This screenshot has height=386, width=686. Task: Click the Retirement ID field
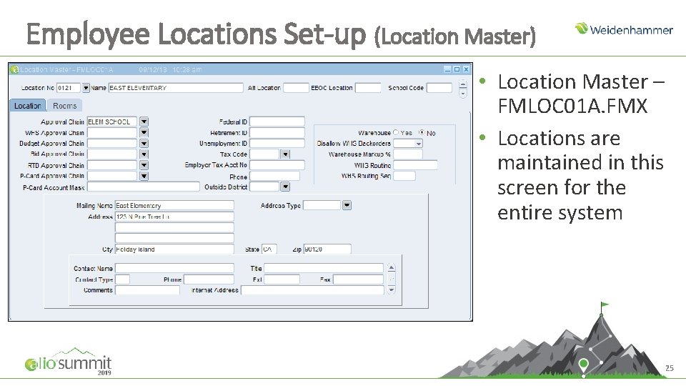point(277,133)
